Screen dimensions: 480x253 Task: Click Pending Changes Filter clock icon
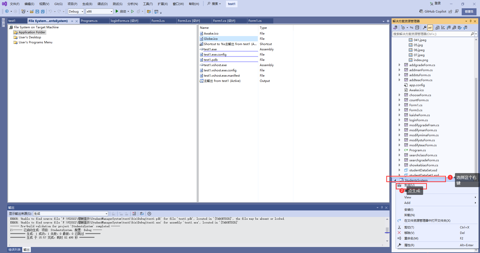pos(403,28)
